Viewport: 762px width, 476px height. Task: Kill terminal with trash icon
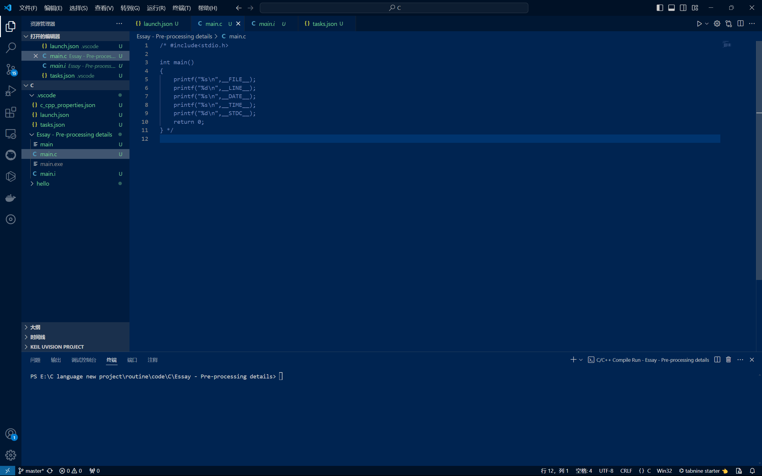tap(728, 359)
